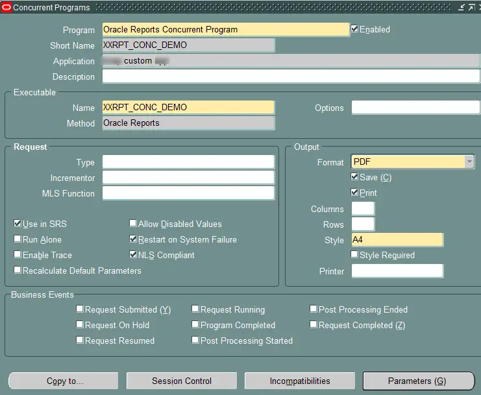Click the Application field
The width and height of the screenshot is (481, 395).
pyautogui.click(x=291, y=61)
